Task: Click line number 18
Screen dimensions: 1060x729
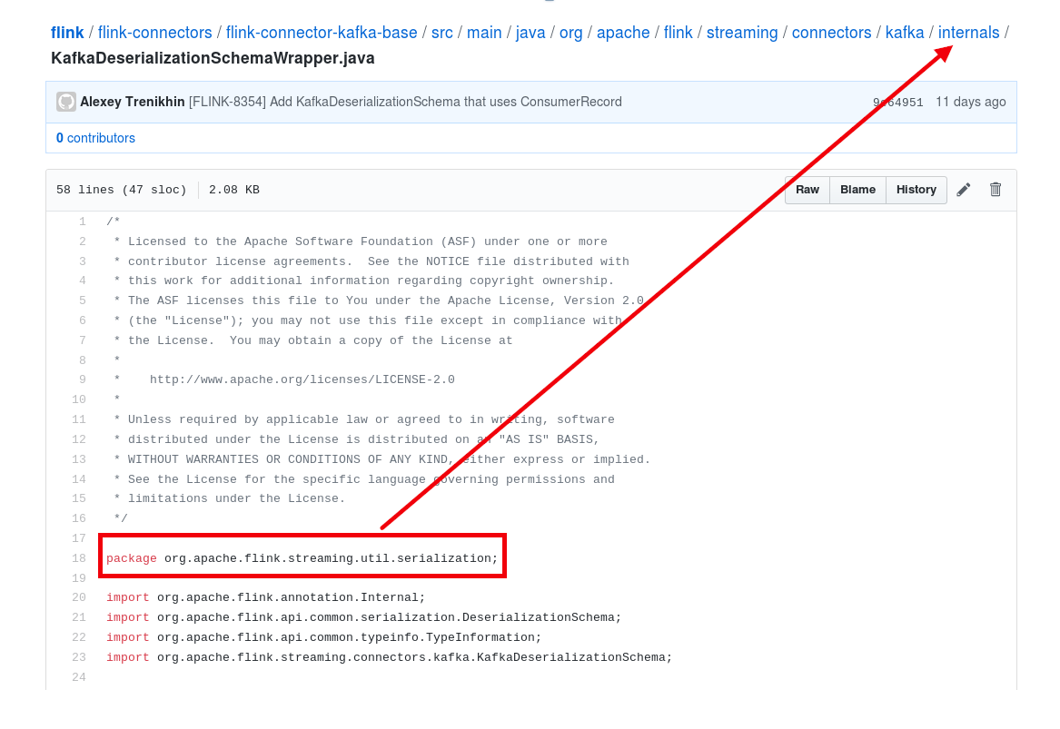Action: pyautogui.click(x=79, y=558)
